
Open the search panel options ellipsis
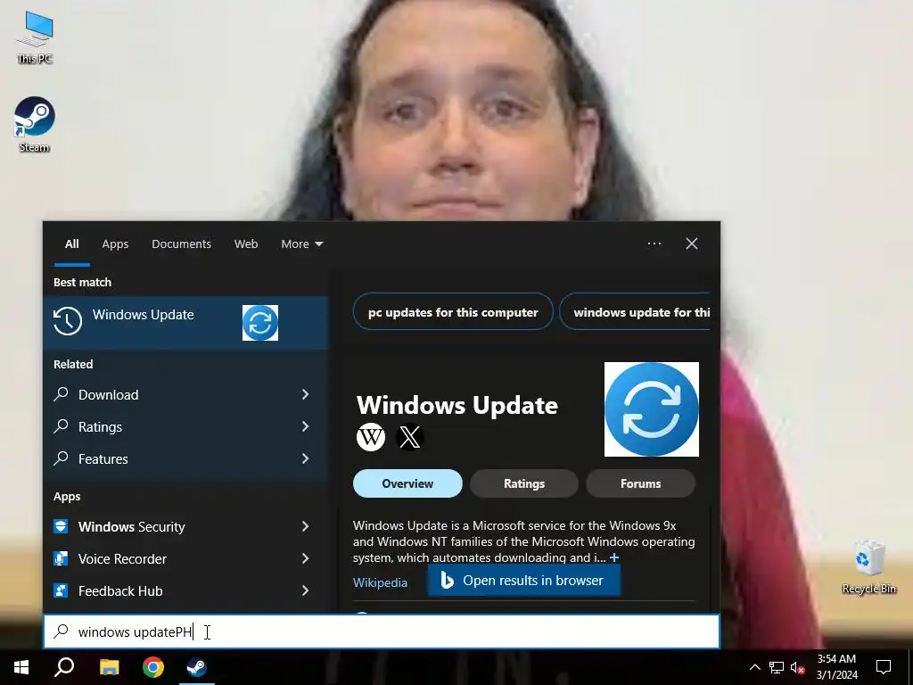click(x=654, y=243)
